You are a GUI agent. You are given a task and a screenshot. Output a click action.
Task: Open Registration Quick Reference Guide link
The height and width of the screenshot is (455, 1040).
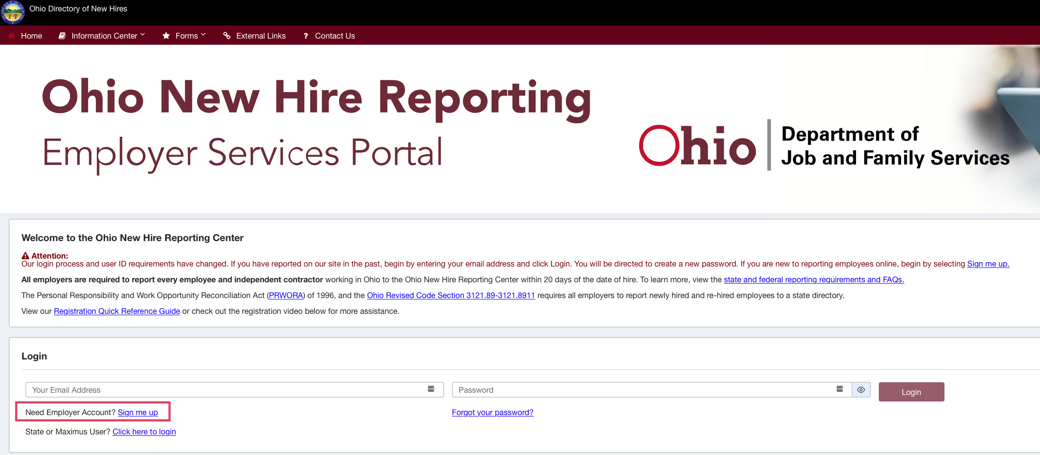coord(117,311)
